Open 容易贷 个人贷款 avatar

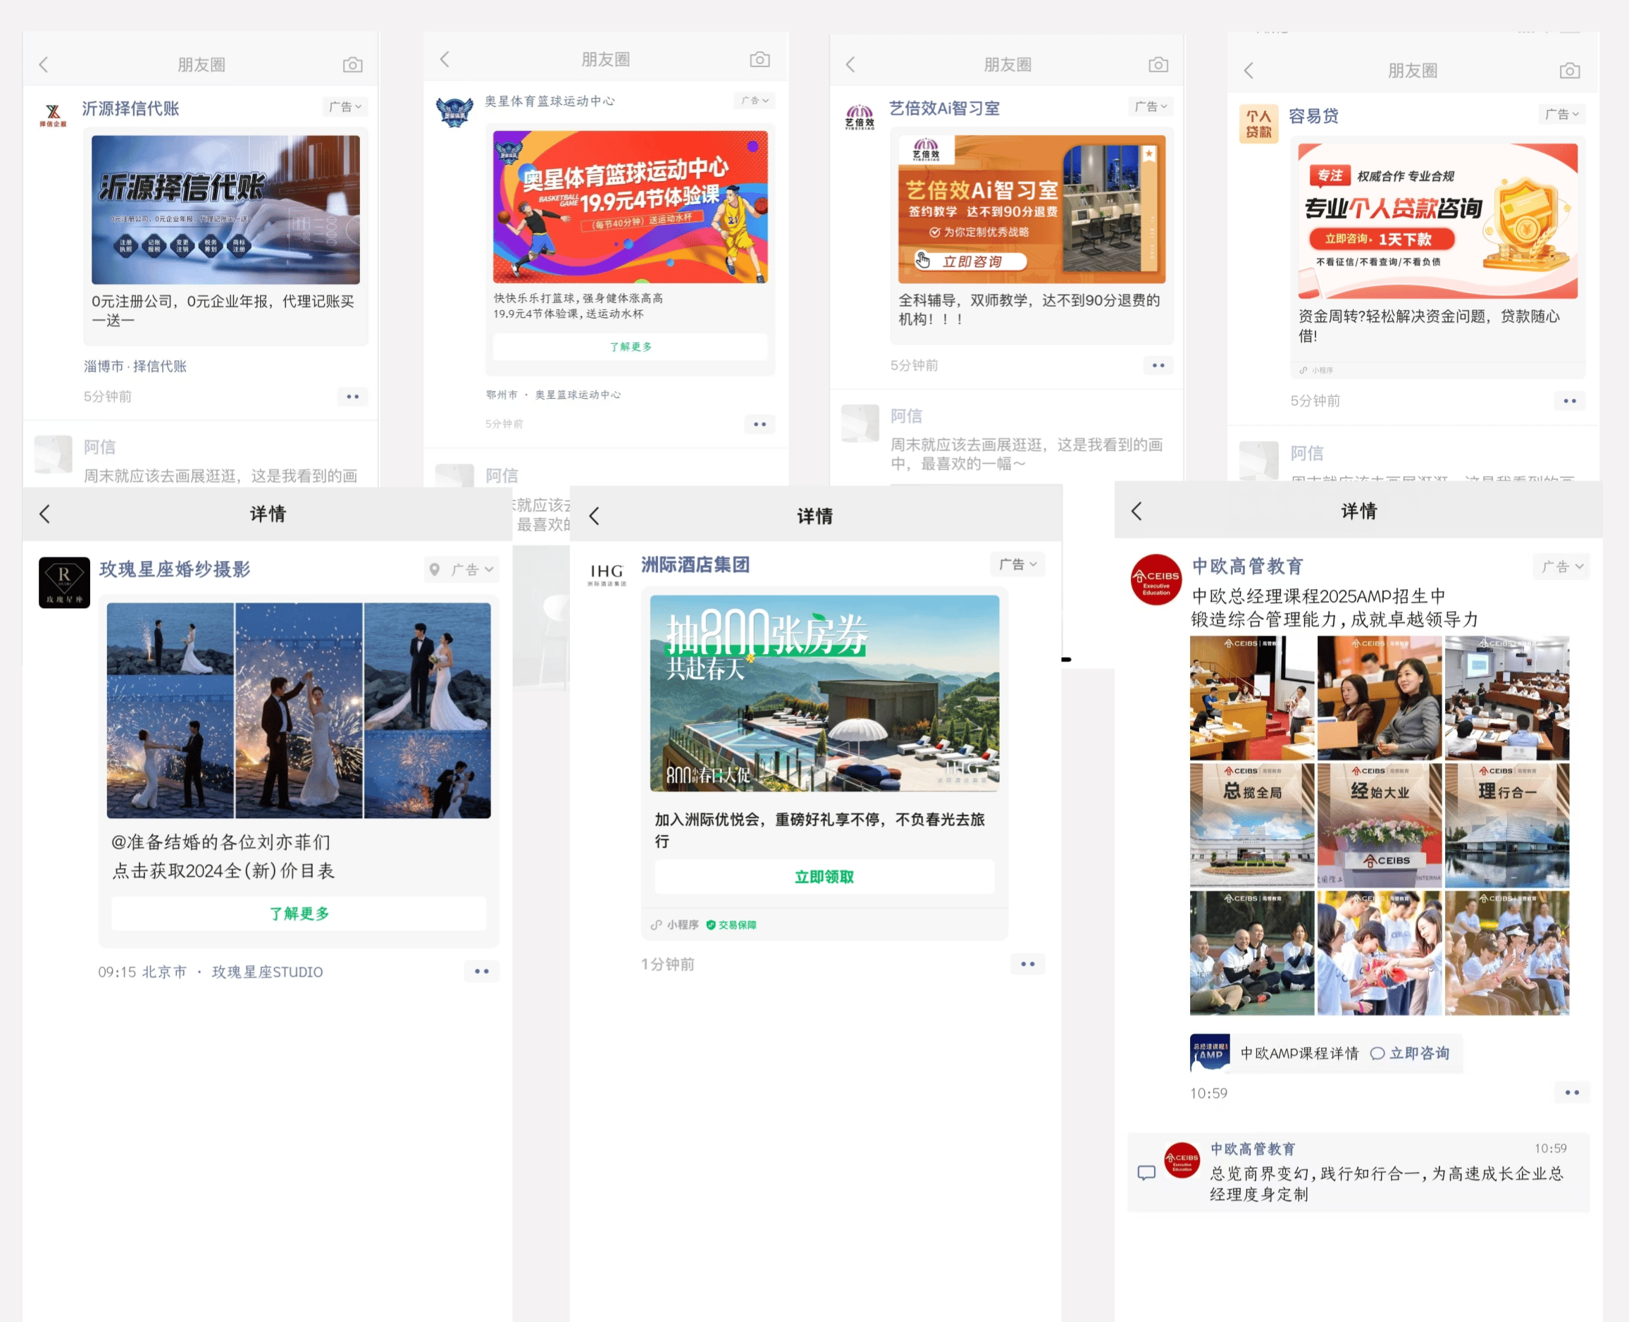coord(1259,124)
